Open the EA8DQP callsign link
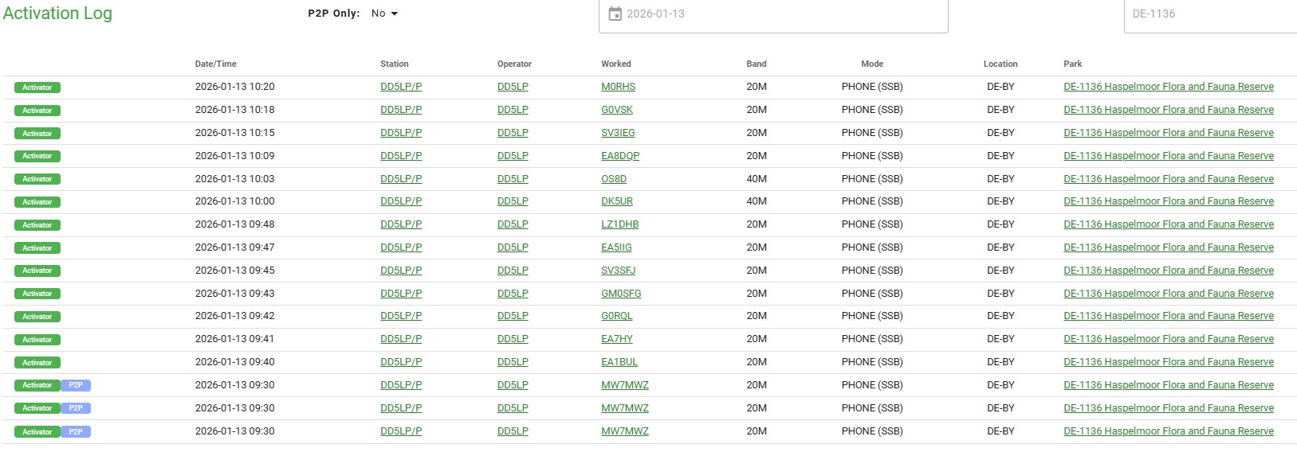Screen dimensions: 1297x452 click(x=619, y=156)
